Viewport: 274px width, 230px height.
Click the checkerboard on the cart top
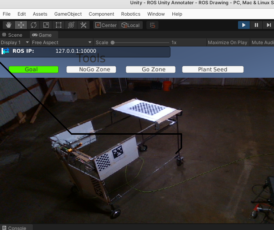point(147,109)
